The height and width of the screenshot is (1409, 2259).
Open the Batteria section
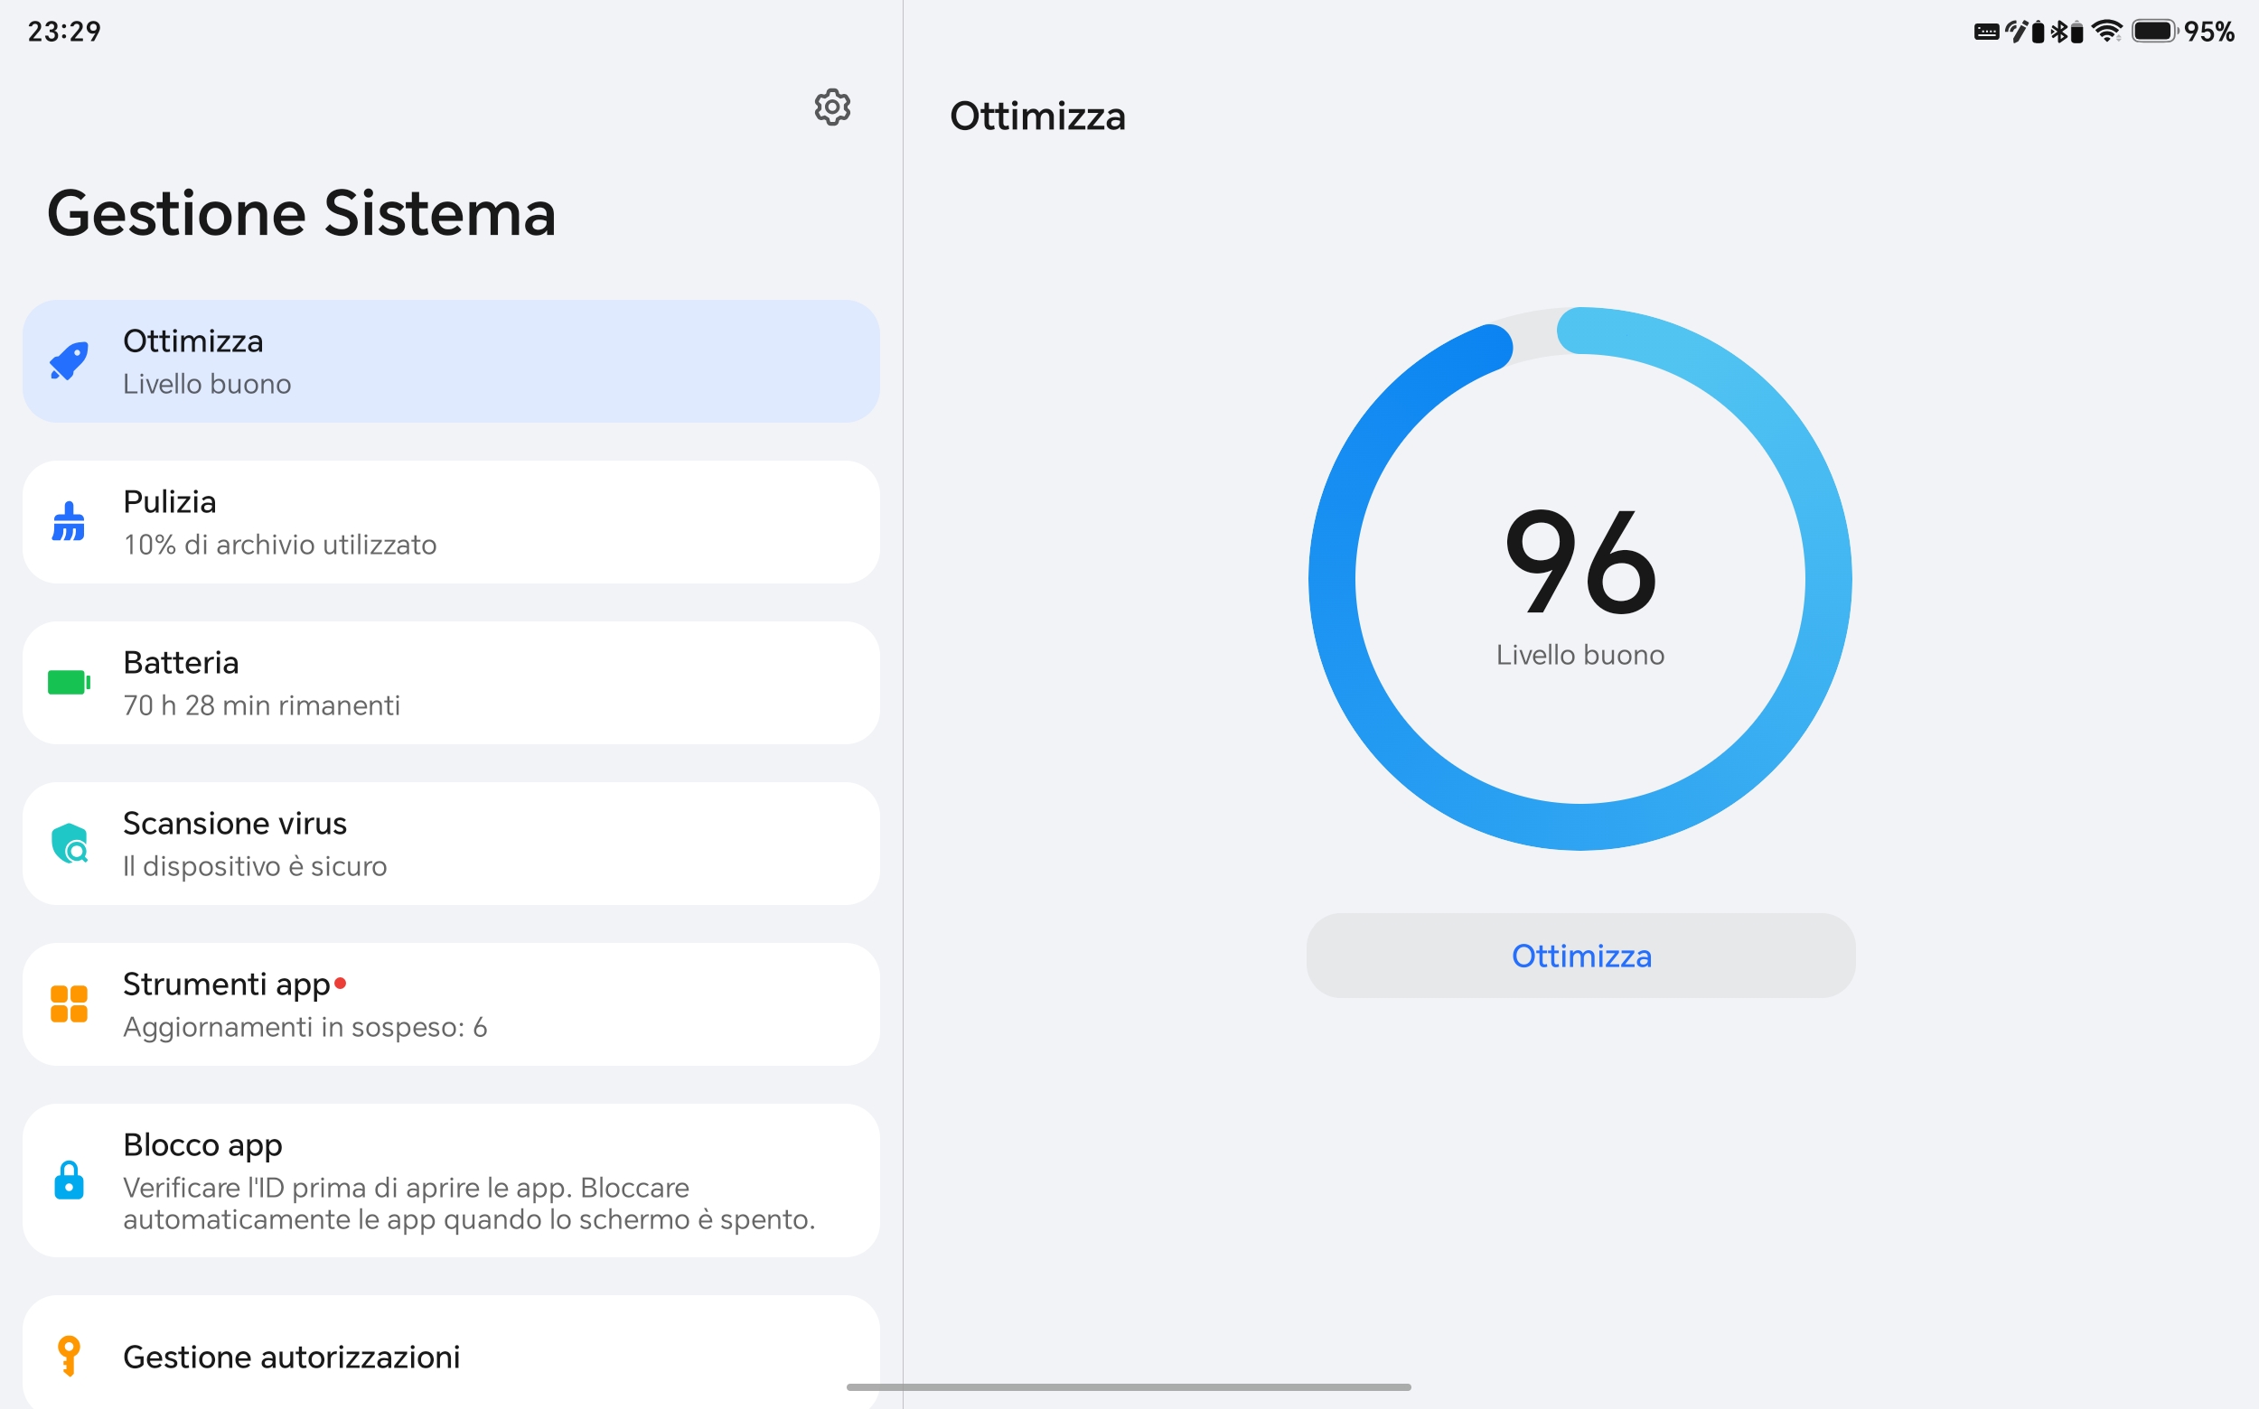(451, 683)
